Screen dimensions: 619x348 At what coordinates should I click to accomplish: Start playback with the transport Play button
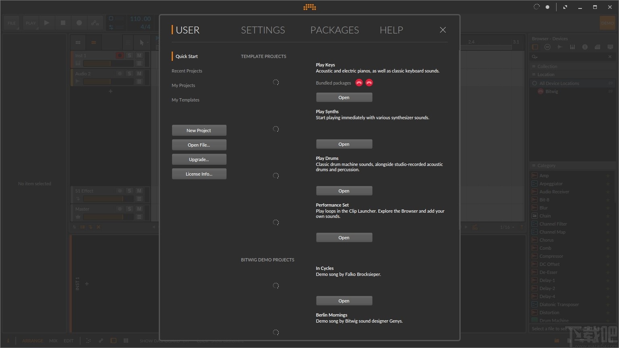click(x=47, y=23)
